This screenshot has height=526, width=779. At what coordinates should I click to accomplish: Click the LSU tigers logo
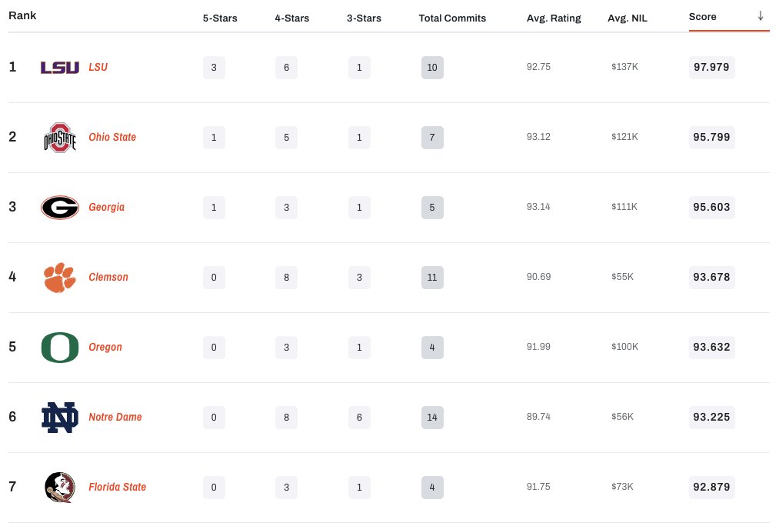[x=59, y=68]
